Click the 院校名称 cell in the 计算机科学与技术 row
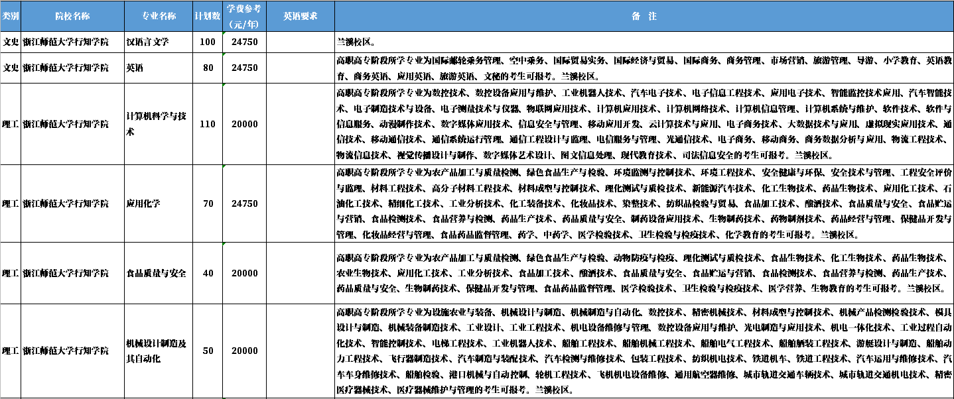Screen dimensions: 954x399 pos(73,123)
